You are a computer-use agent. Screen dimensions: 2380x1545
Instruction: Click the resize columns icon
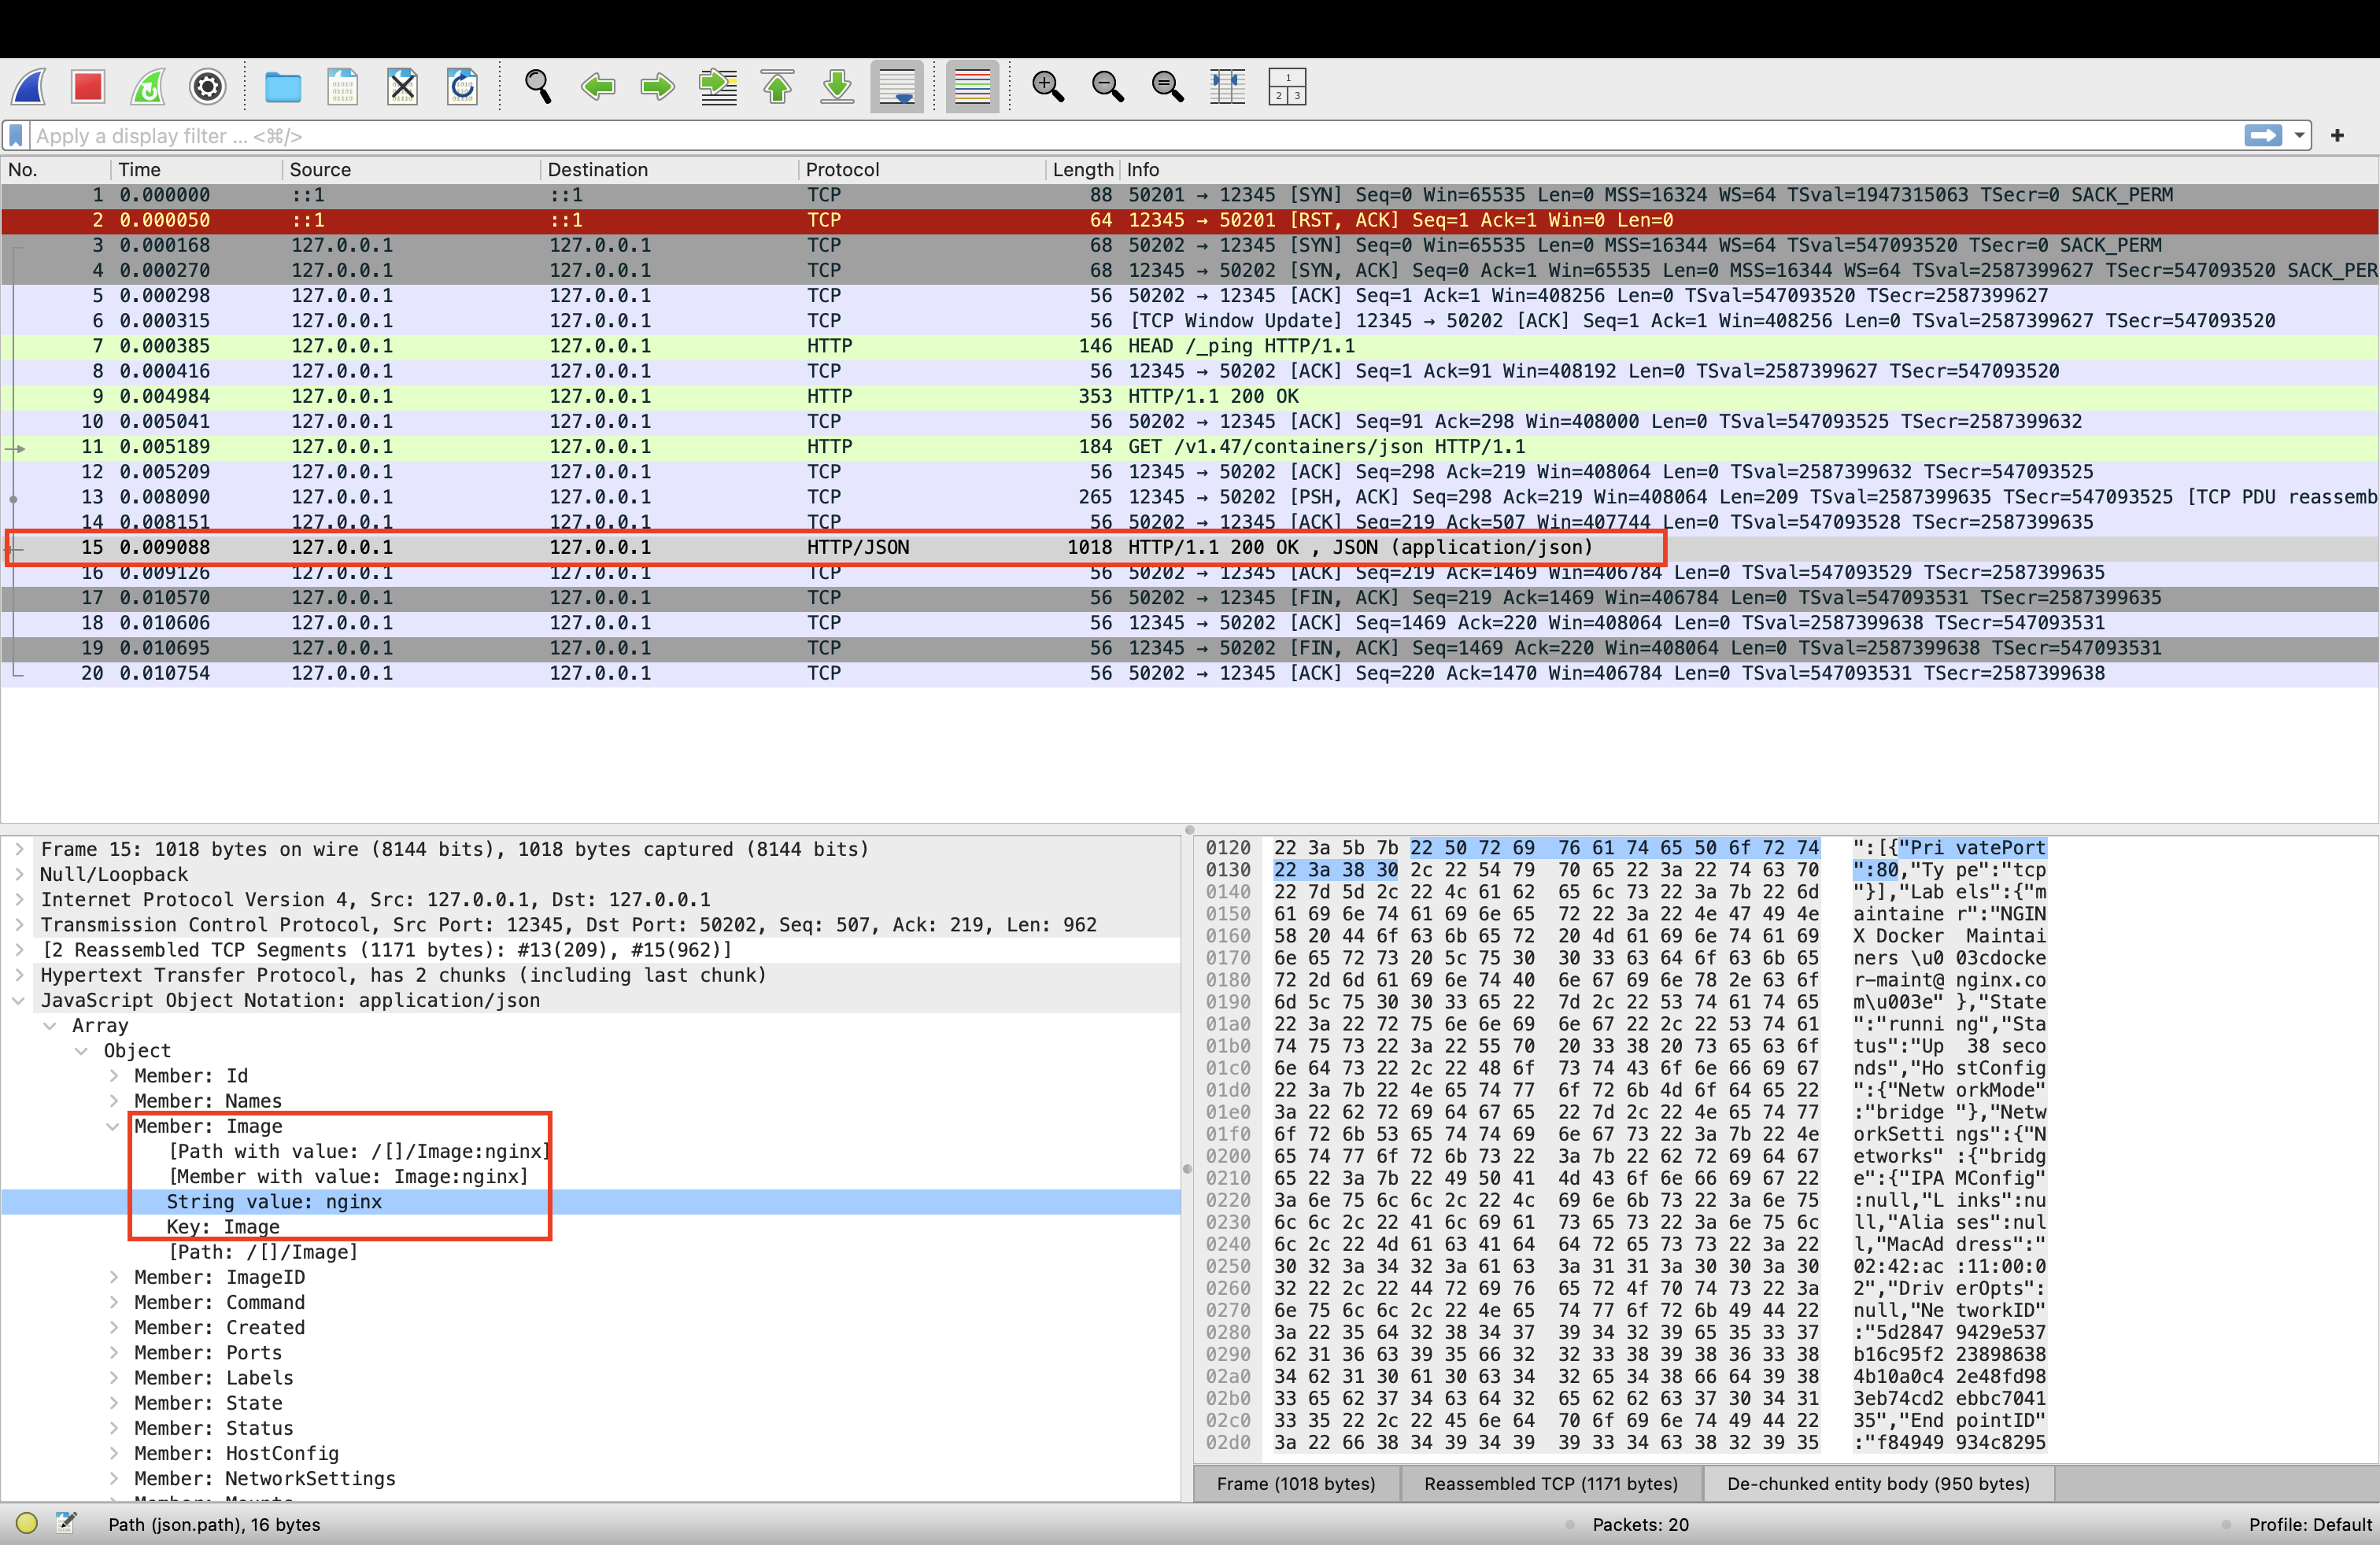click(1227, 87)
